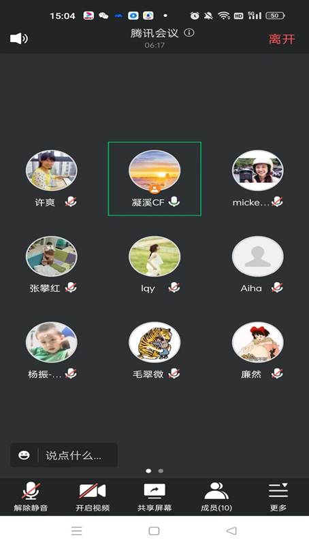Open the 成员(10) members list
The width and height of the screenshot is (309, 546).
[216, 496]
